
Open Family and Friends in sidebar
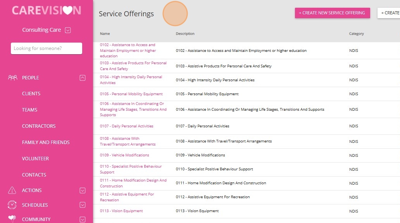coord(46,142)
